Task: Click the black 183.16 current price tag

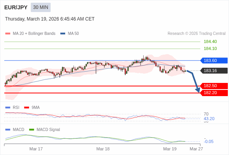Action: tap(214, 71)
